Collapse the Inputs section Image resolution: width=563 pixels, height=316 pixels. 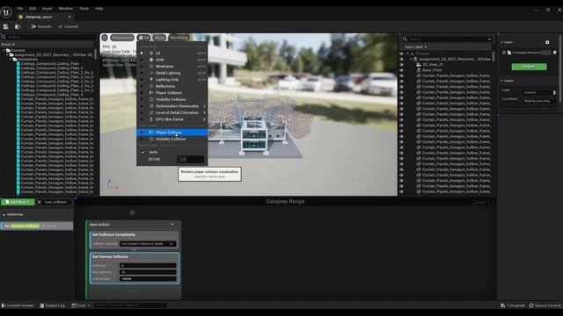coord(502,42)
